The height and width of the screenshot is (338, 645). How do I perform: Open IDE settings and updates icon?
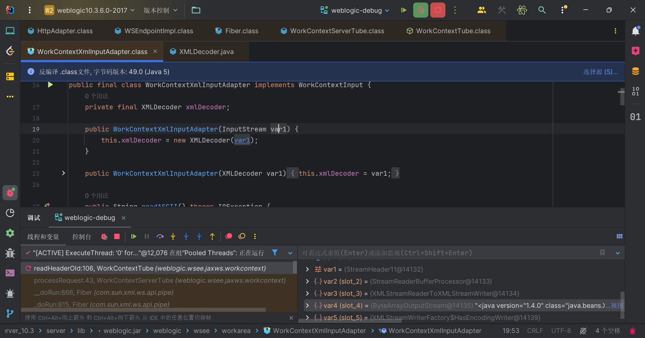(x=563, y=10)
